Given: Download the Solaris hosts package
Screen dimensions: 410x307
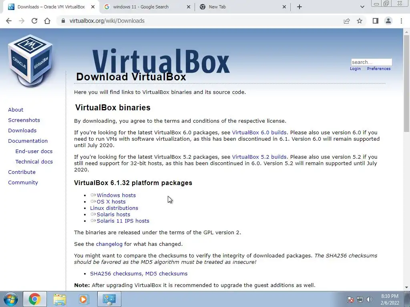Looking at the screenshot, I should point(113,215).
